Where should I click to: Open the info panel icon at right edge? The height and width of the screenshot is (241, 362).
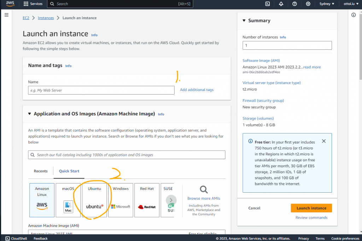354,15
